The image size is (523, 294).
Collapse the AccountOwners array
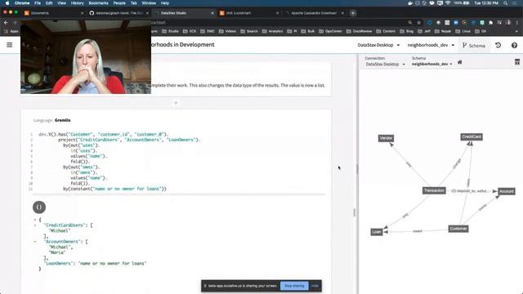coord(34,242)
